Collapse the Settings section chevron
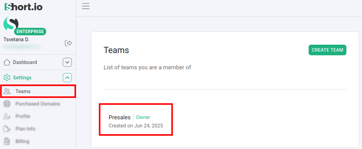This screenshot has height=149, width=362. point(67,77)
